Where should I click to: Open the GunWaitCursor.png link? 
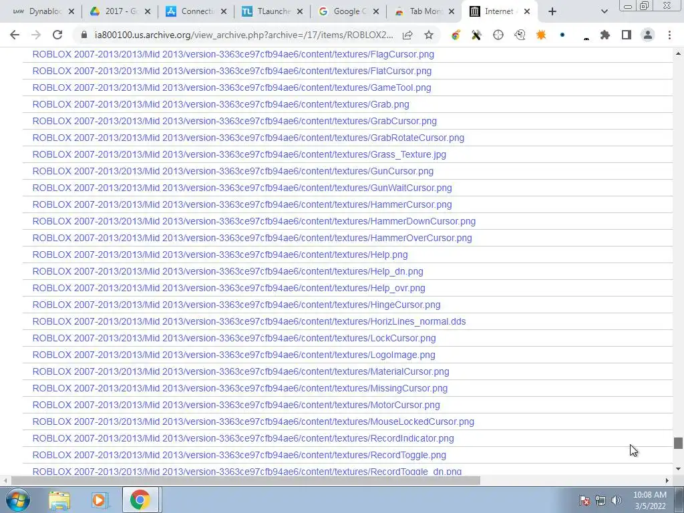(x=242, y=188)
